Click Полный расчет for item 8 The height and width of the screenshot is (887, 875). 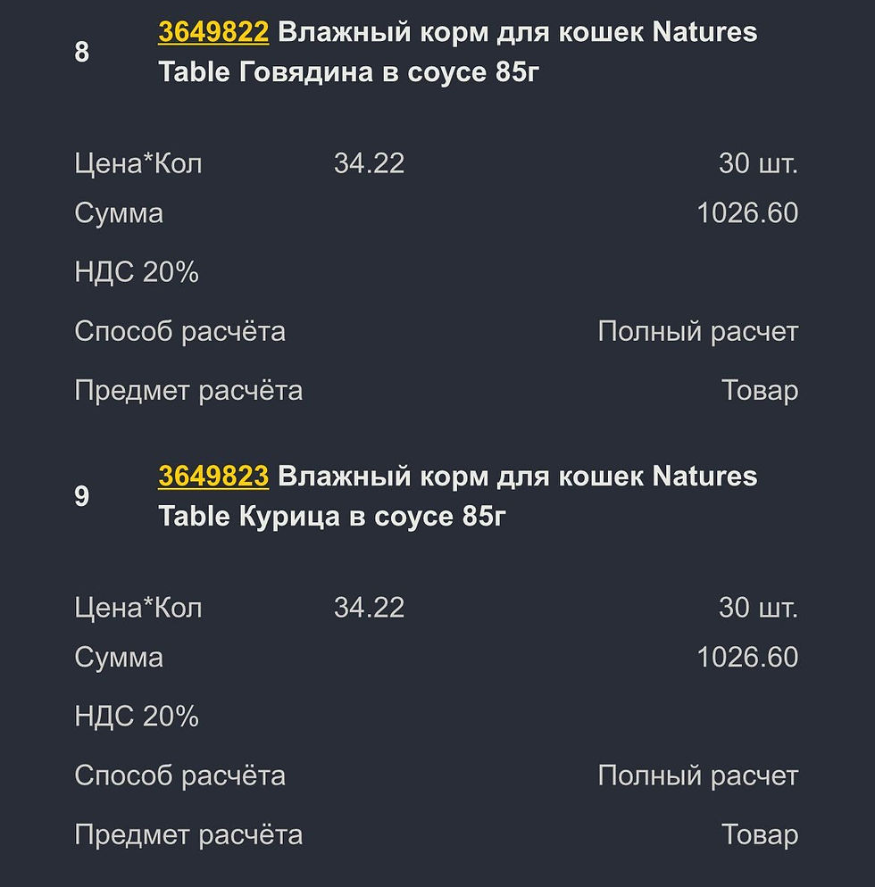(697, 332)
